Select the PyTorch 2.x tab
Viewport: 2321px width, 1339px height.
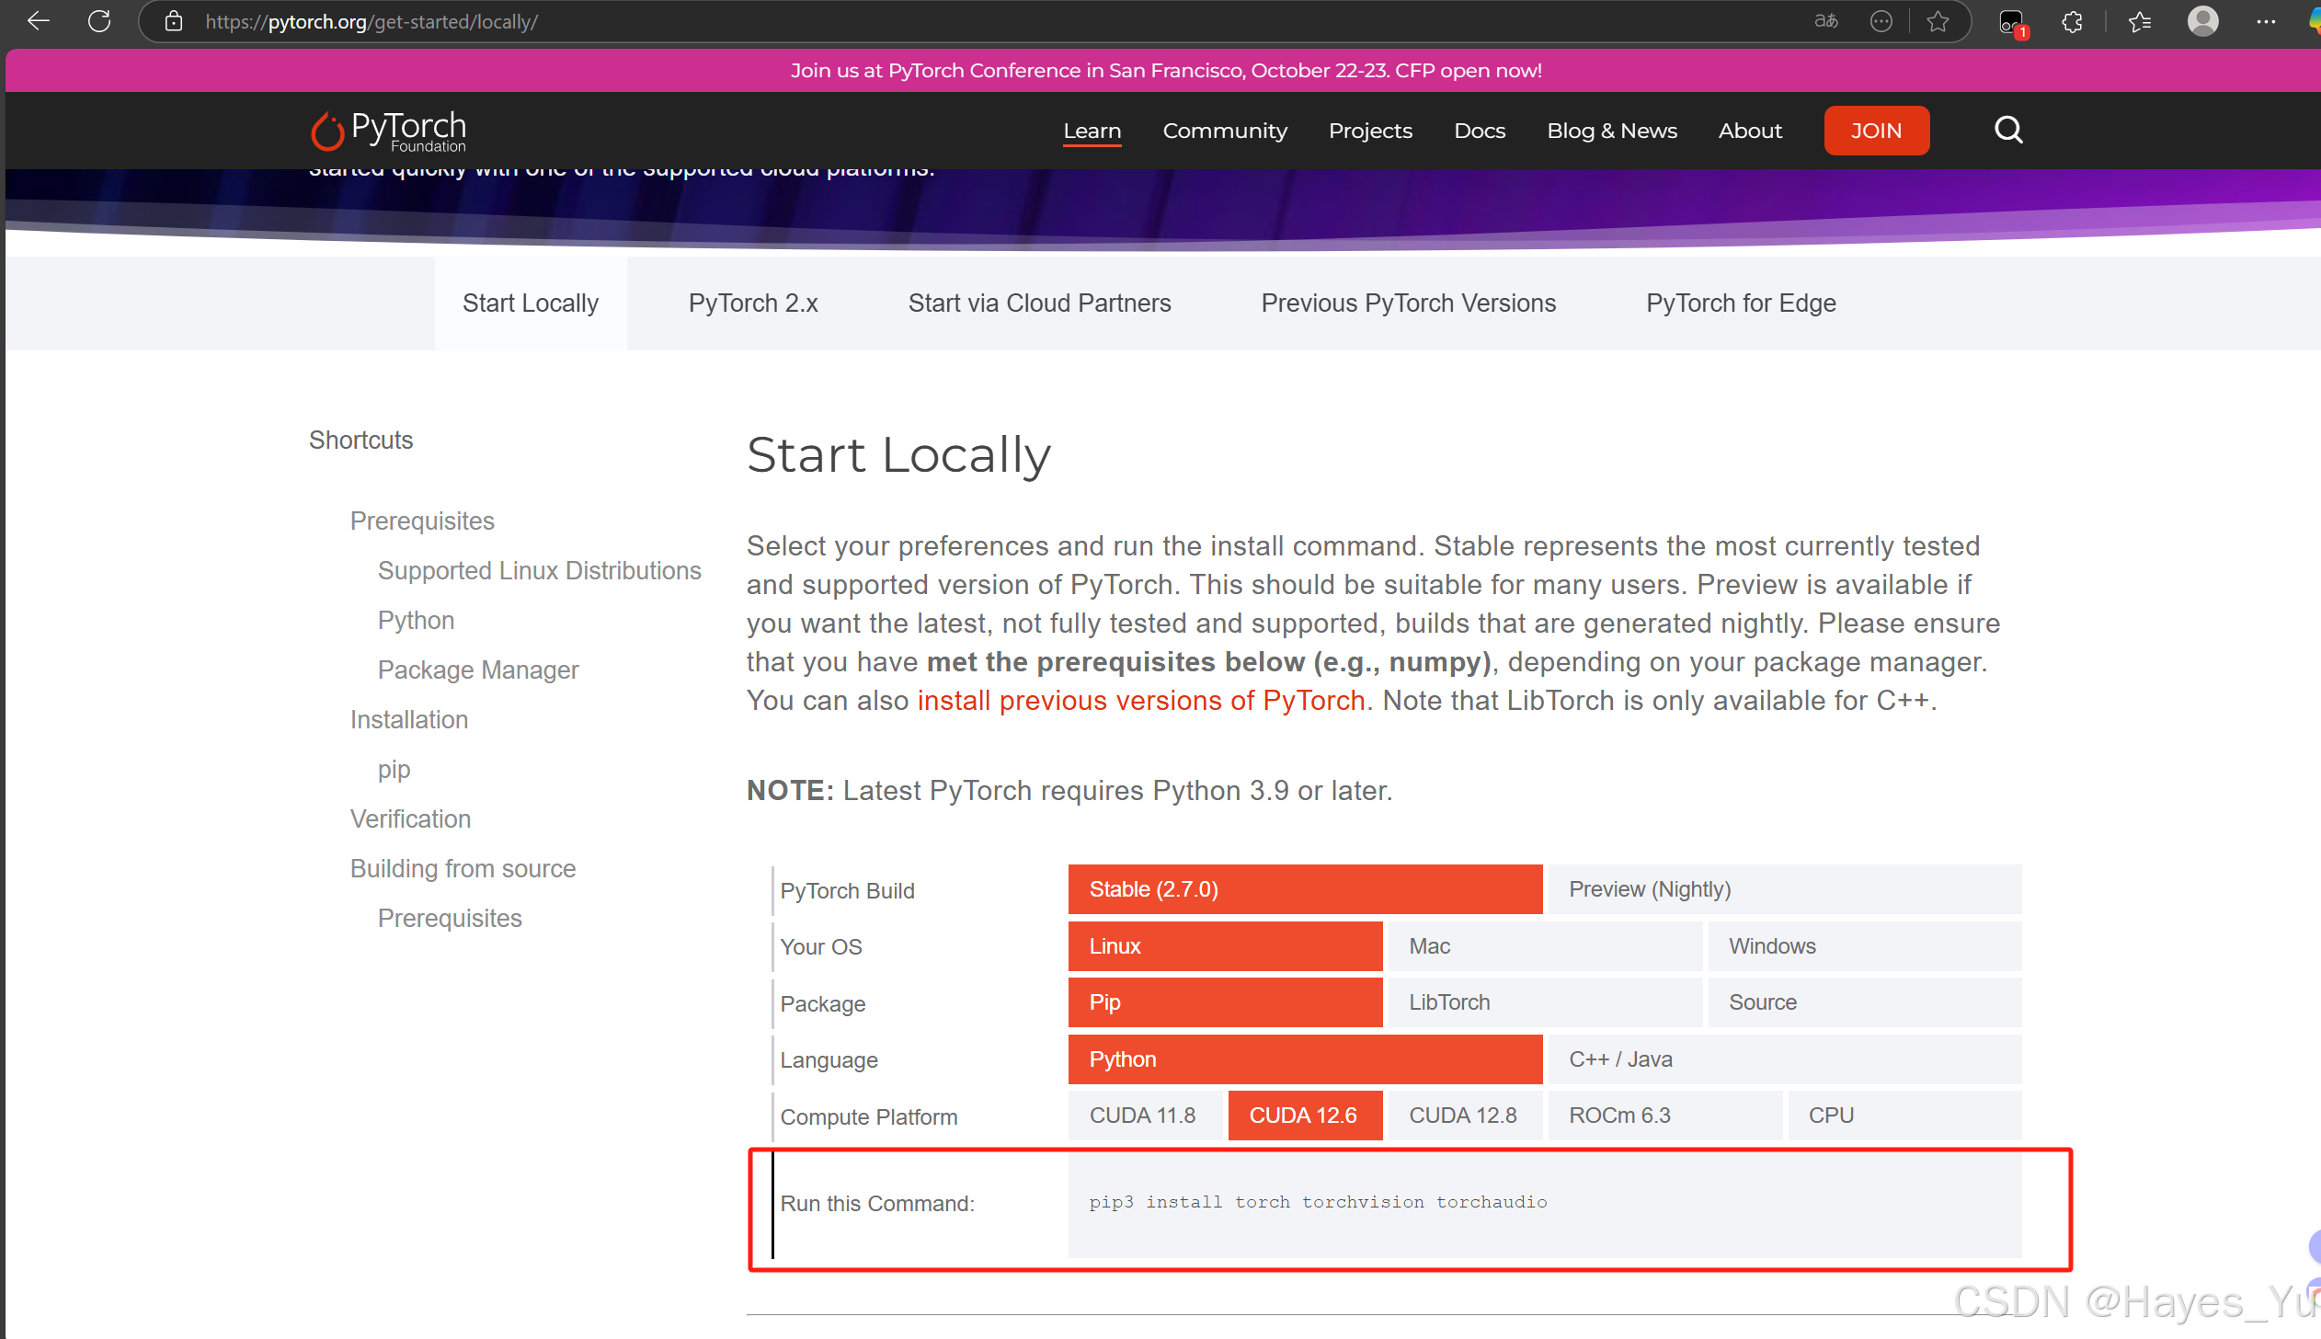[753, 303]
